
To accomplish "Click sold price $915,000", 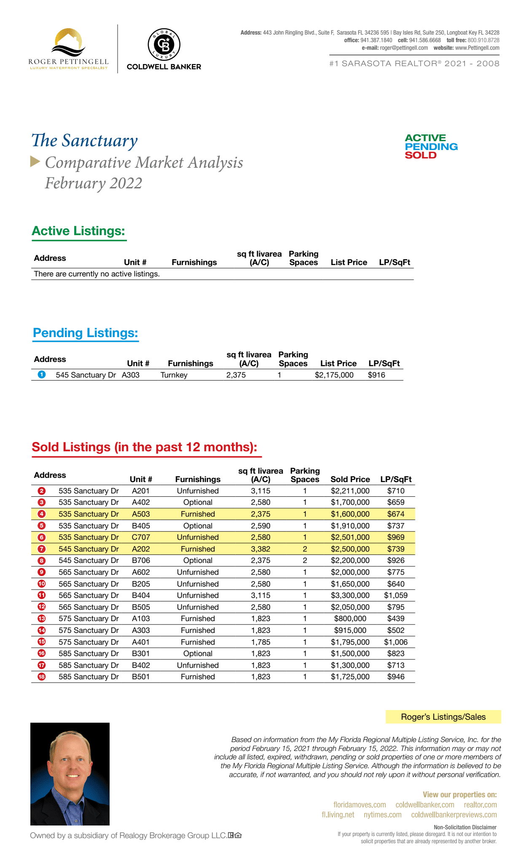I will (350, 630).
